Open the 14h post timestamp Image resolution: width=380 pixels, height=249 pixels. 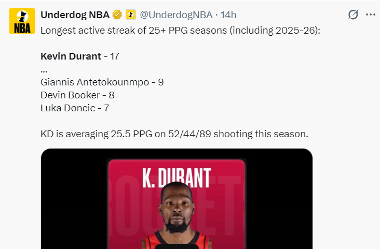pos(228,14)
